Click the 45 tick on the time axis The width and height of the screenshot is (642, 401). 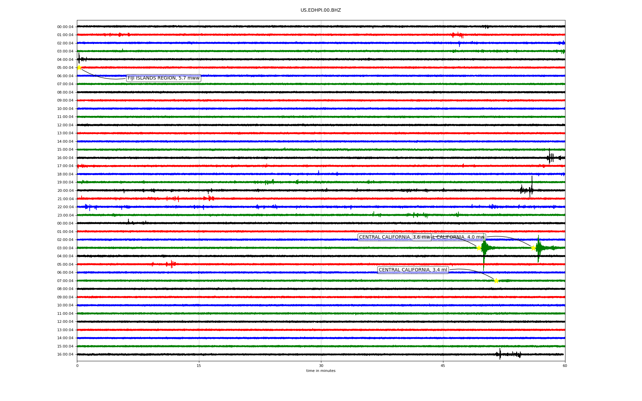click(x=443, y=366)
